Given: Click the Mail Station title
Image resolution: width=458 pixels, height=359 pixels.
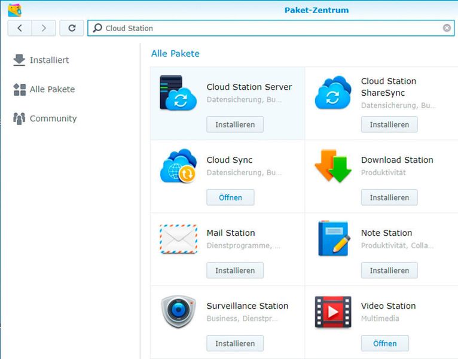Looking at the screenshot, I should pos(231,233).
